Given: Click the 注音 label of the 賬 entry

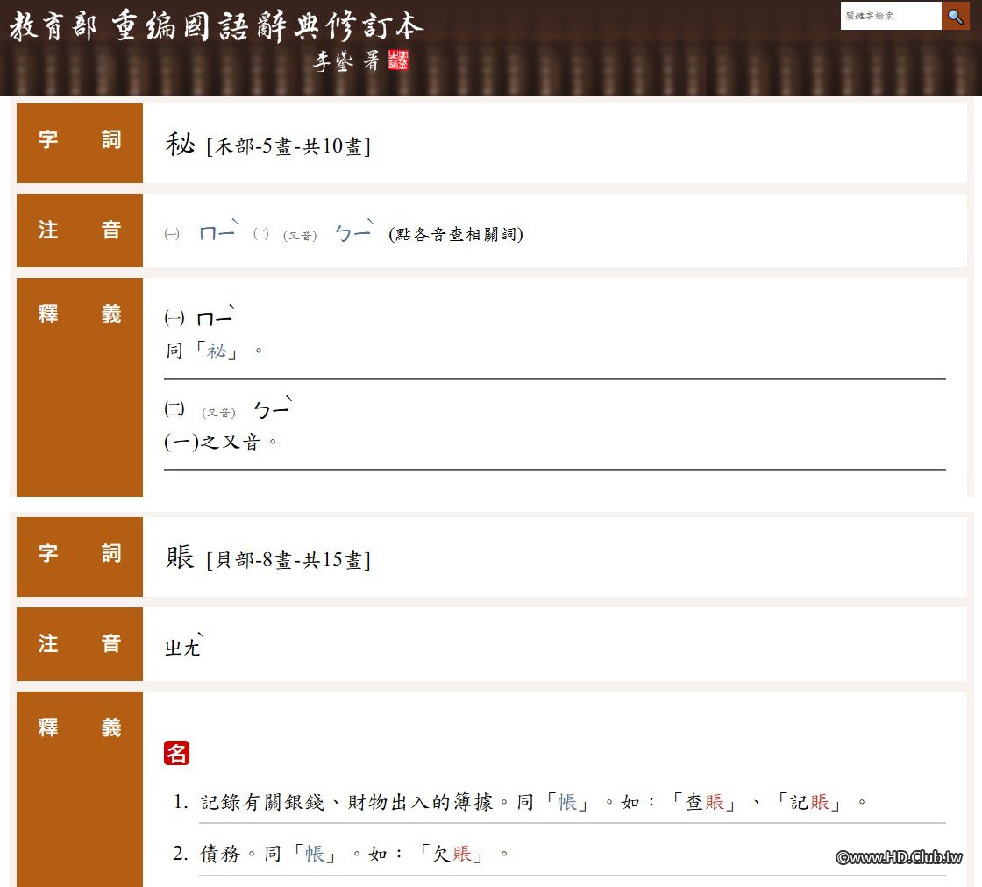Looking at the screenshot, I should tap(80, 643).
